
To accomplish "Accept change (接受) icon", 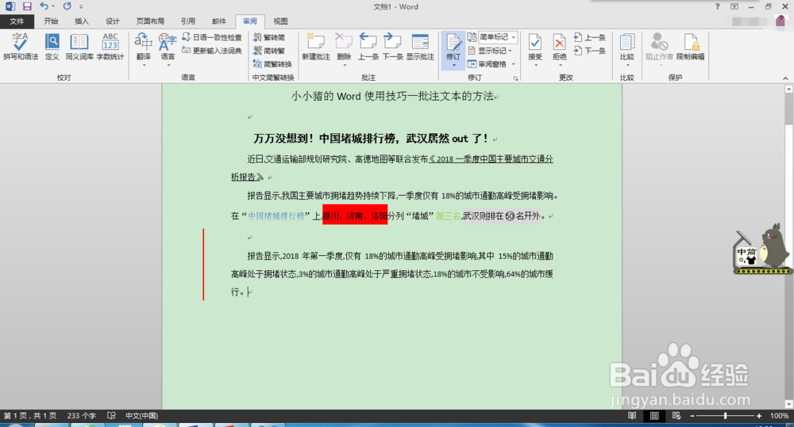I will point(535,44).
